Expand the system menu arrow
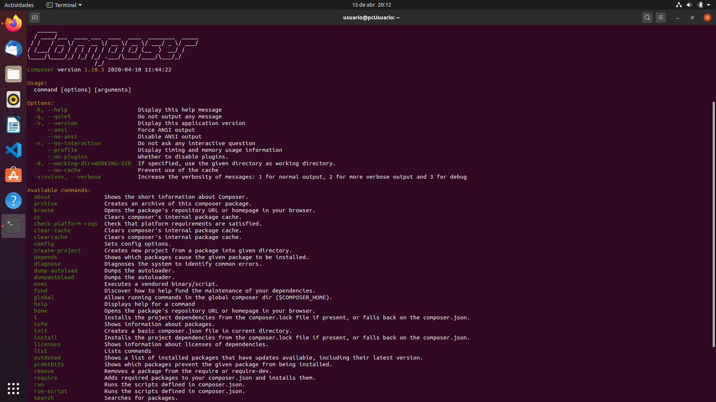Image resolution: width=716 pixels, height=402 pixels. (x=709, y=5)
